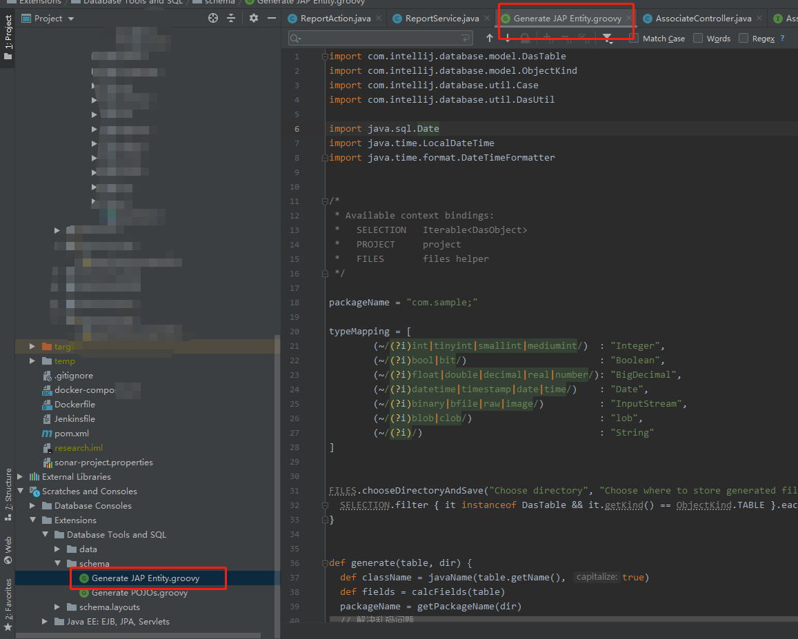The height and width of the screenshot is (639, 798).
Task: Expand the temp folder
Action: point(32,361)
